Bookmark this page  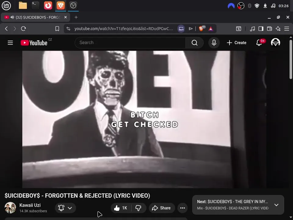click(x=57, y=29)
